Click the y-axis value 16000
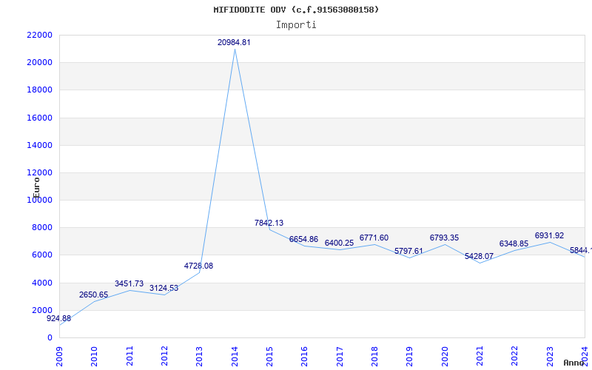The width and height of the screenshot is (592, 370). click(39, 118)
